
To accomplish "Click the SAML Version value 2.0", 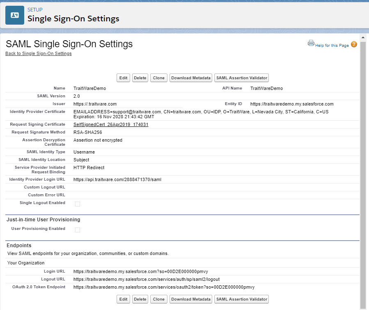I will pos(76,96).
